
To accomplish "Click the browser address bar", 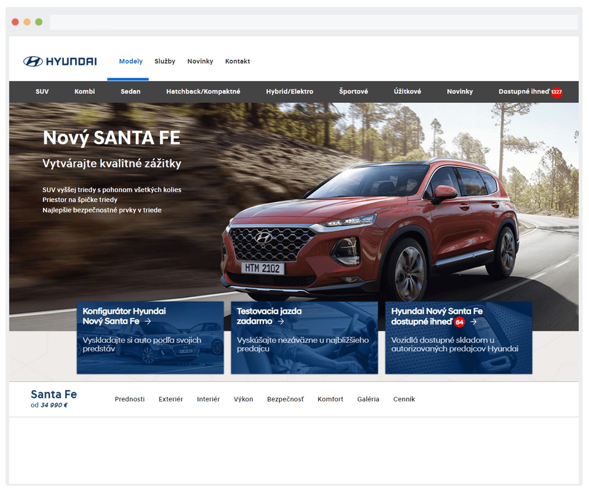I will pos(313,22).
